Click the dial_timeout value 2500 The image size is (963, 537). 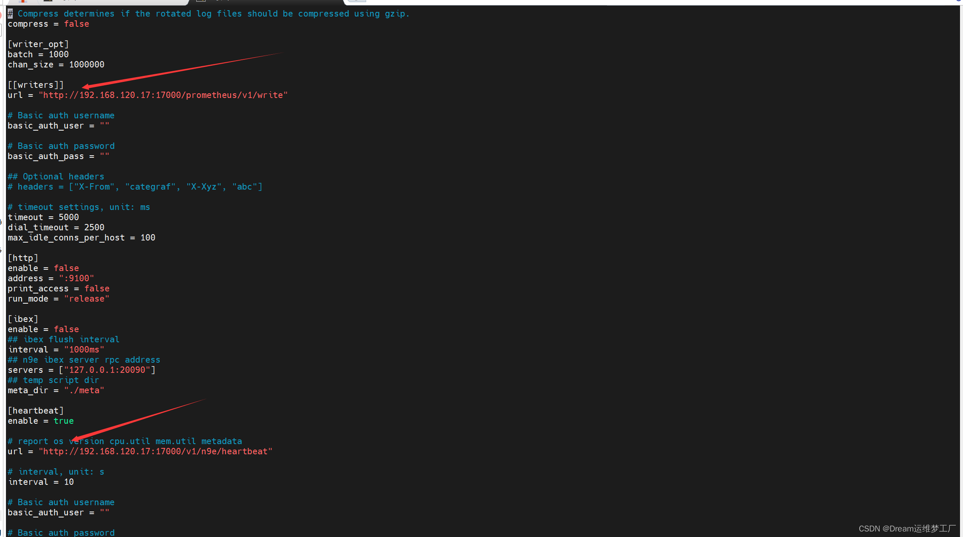94,227
